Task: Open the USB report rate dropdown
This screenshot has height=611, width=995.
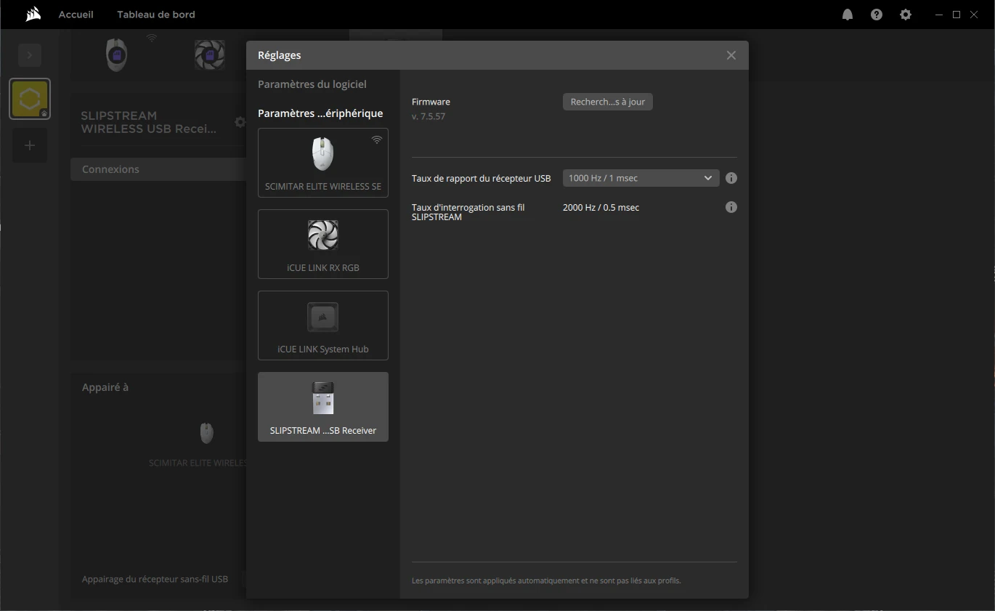Action: pos(641,178)
